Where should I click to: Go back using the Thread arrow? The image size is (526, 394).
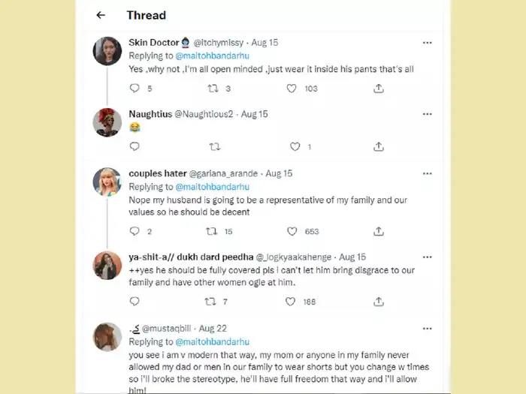pos(101,15)
